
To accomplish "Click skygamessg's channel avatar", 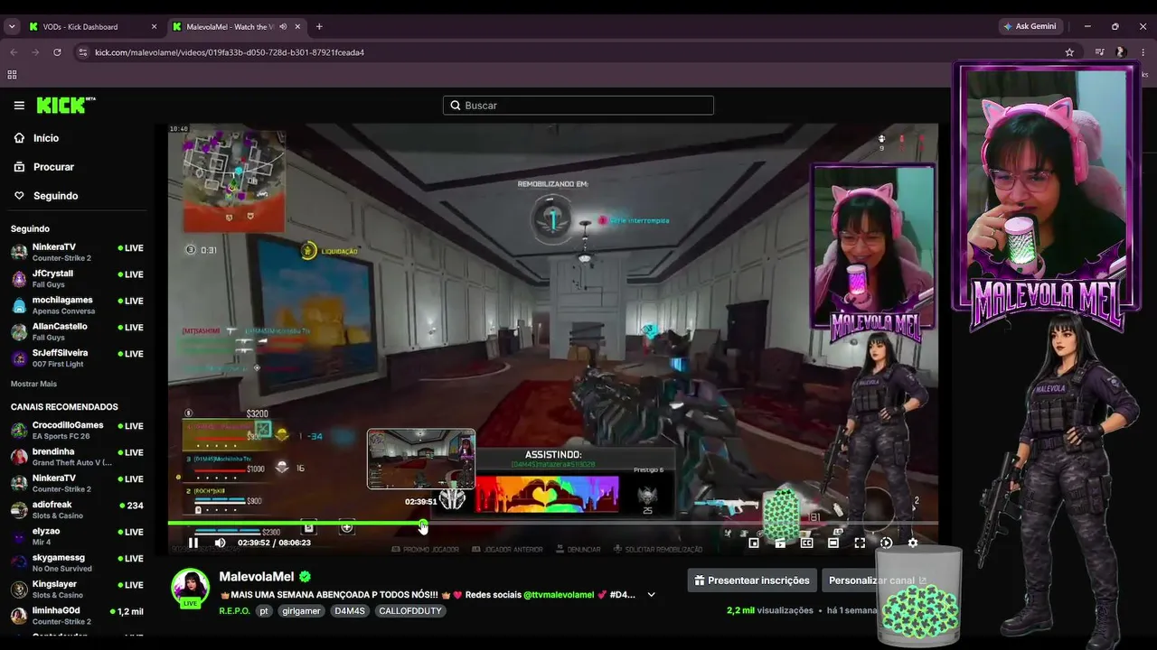I will 19,562.
